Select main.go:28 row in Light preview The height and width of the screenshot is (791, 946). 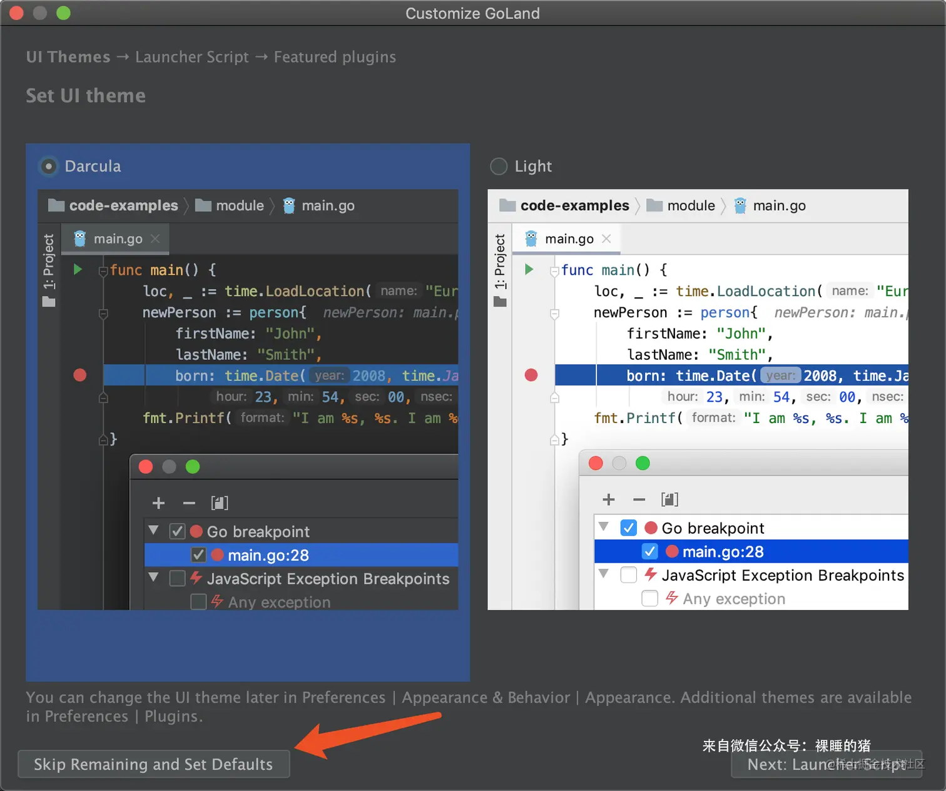[751, 551]
